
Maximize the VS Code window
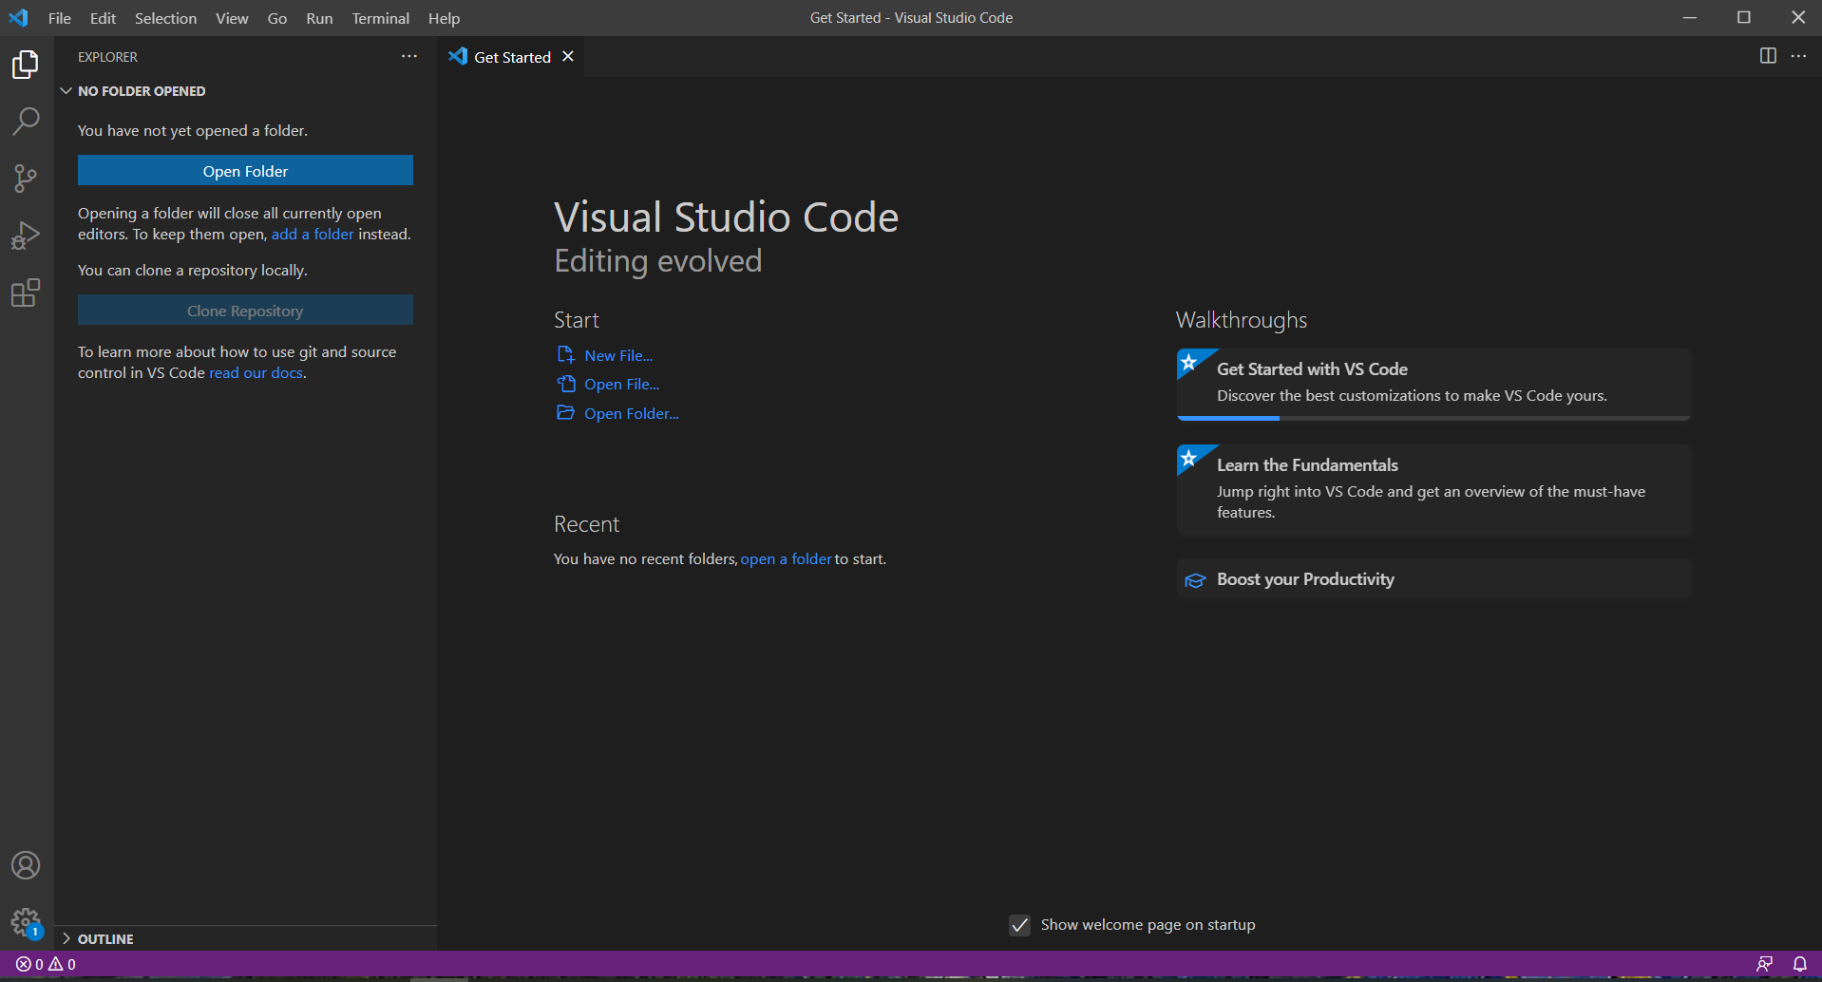click(1744, 18)
